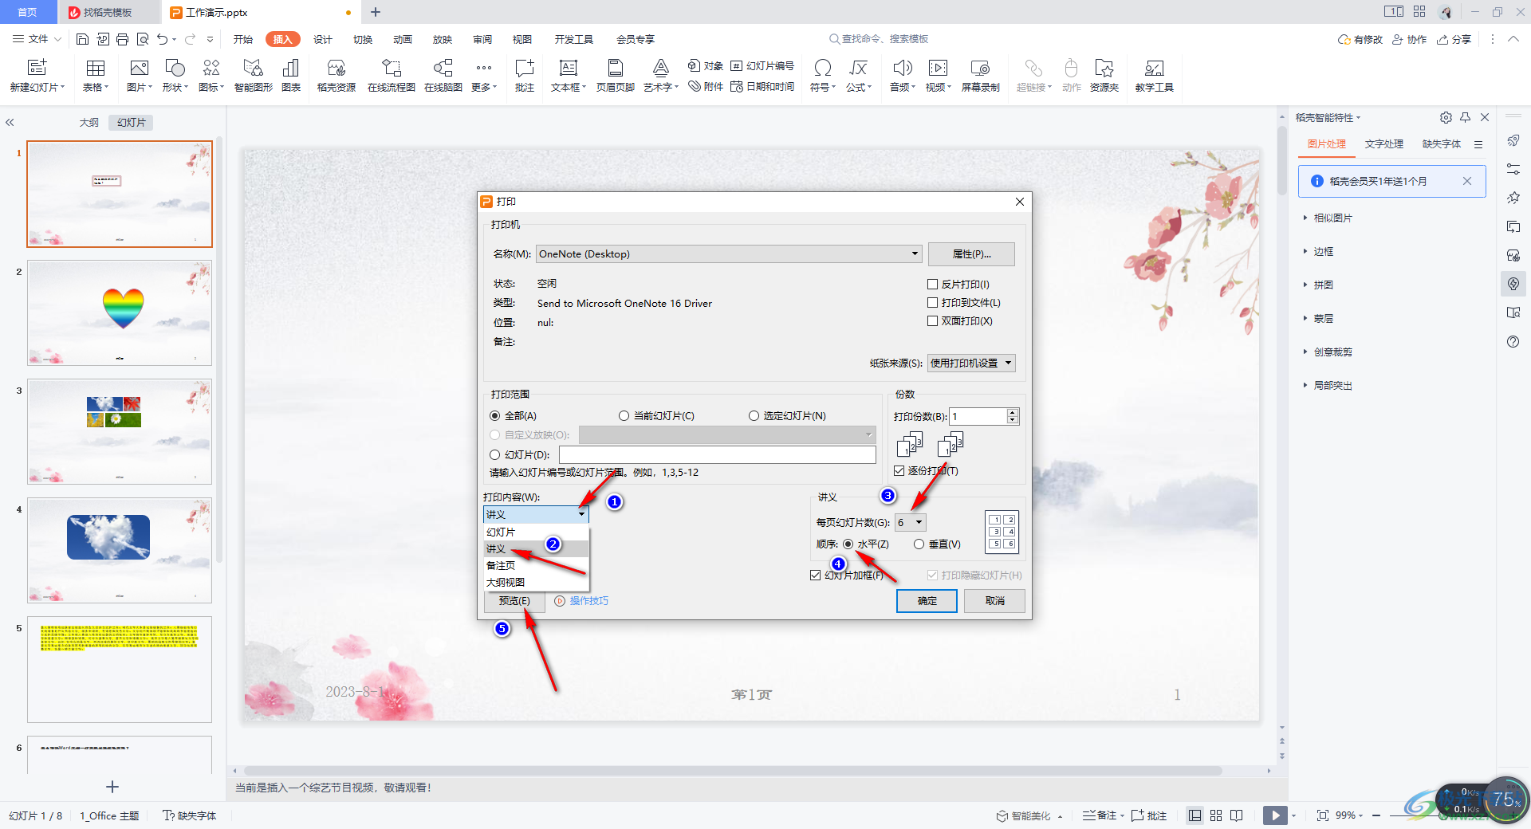Switch to Text Processing (文字处理) tab

click(x=1383, y=143)
